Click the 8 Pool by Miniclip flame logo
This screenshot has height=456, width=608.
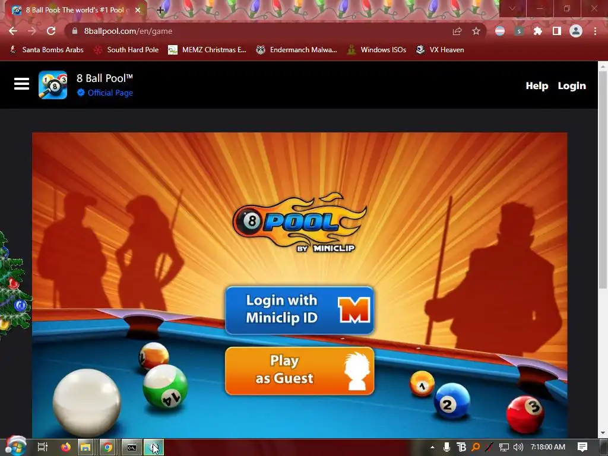[299, 223]
